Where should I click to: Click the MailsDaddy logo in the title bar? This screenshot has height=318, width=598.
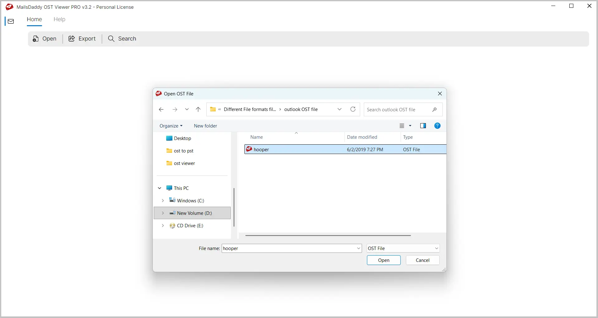pos(9,7)
